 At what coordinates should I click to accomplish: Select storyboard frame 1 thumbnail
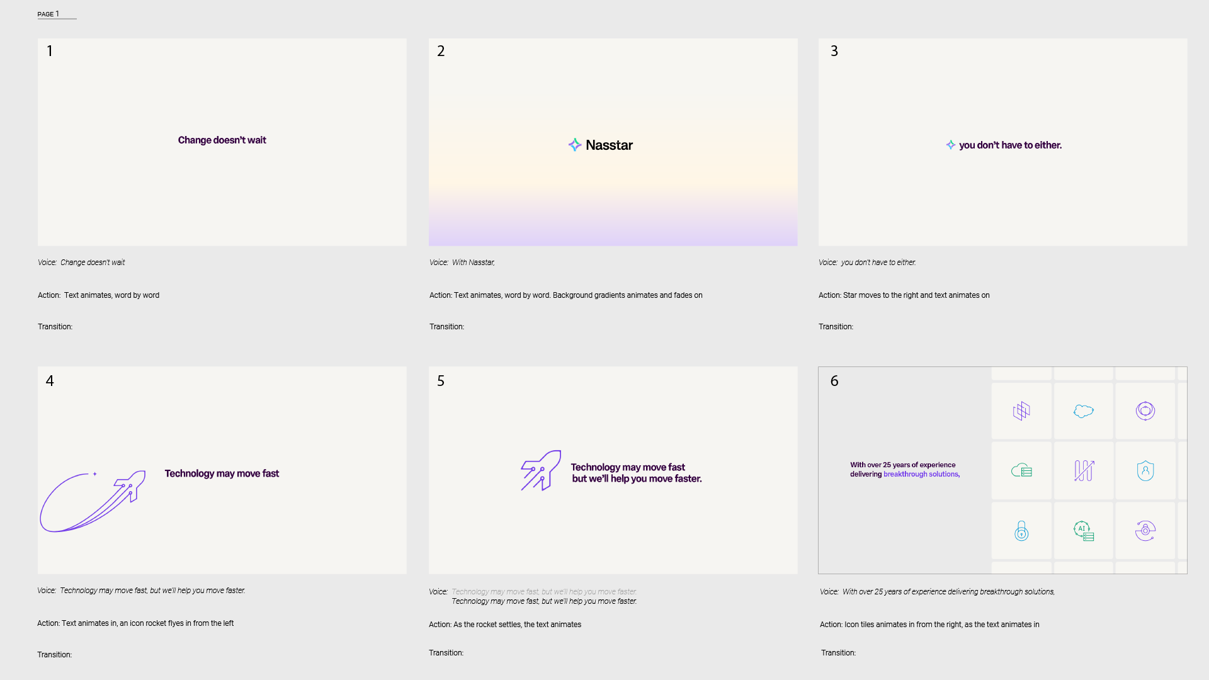tap(222, 142)
